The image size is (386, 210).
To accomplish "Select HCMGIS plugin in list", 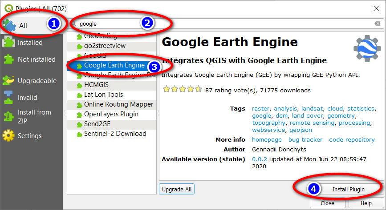I will pyautogui.click(x=112, y=85).
